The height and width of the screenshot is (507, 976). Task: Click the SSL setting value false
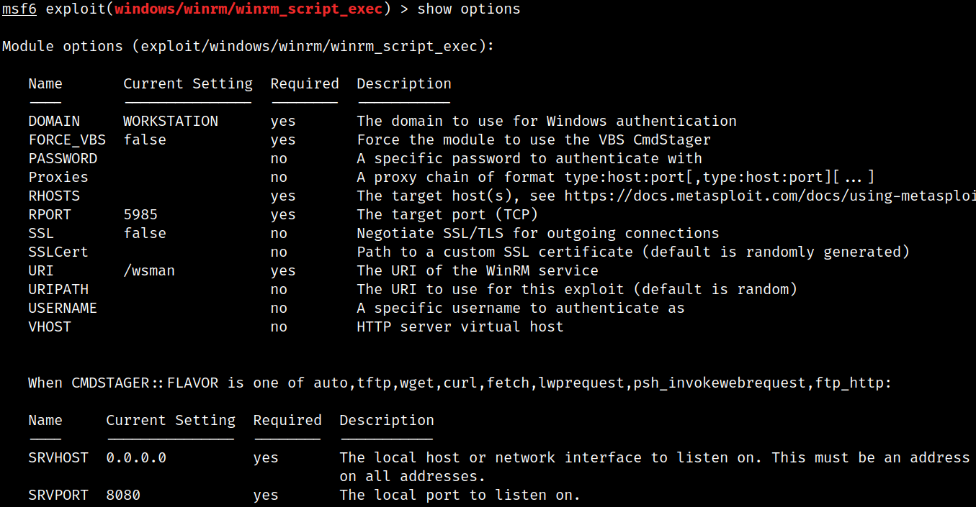[x=145, y=233]
